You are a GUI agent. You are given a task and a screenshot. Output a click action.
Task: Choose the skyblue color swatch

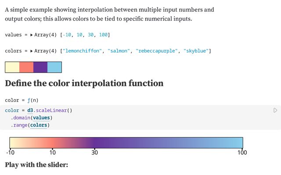(x=54, y=67)
